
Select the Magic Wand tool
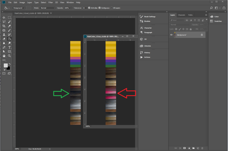coord(9,22)
